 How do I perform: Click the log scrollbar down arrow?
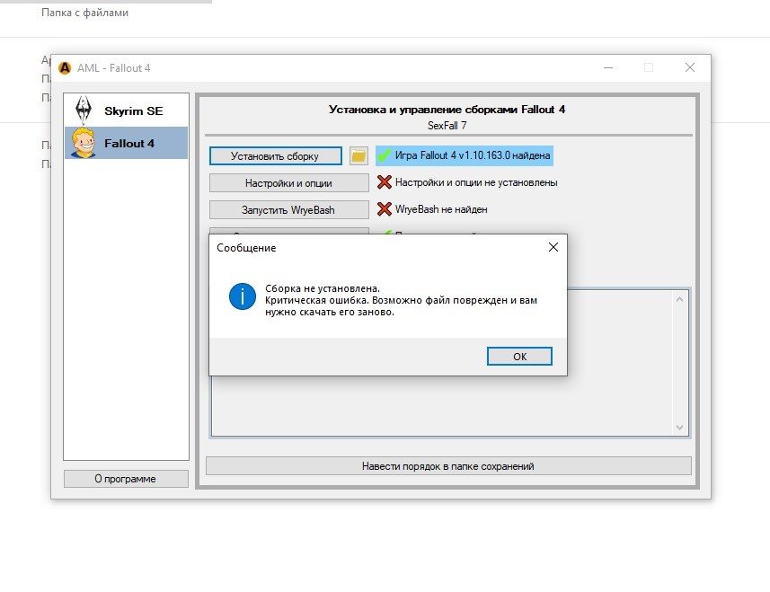(x=680, y=428)
